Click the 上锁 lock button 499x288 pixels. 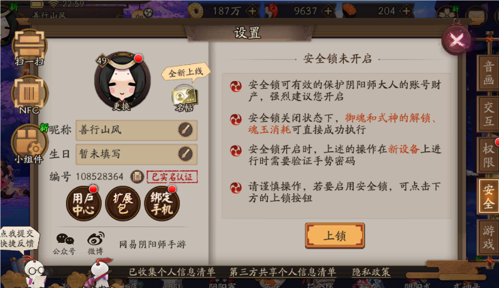[x=335, y=235]
